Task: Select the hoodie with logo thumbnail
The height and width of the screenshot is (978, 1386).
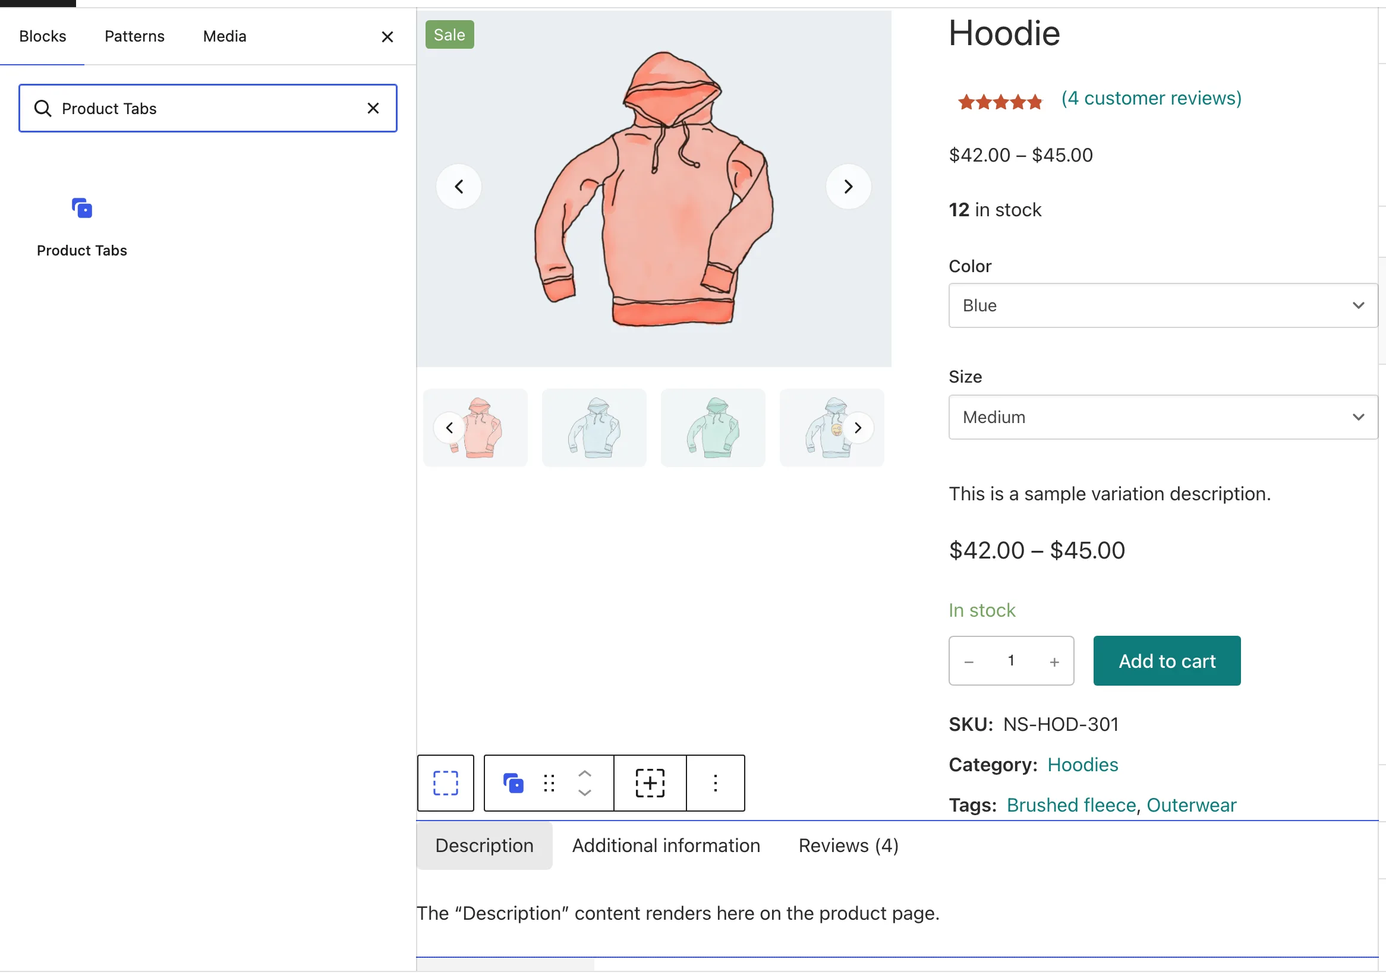Action: click(x=832, y=428)
